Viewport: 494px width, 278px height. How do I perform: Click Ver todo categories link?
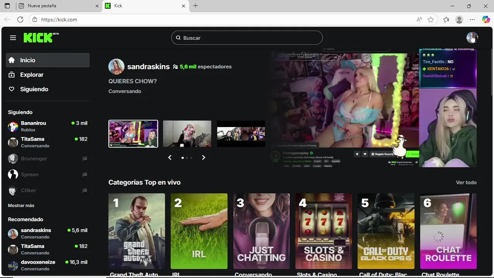tap(466, 182)
